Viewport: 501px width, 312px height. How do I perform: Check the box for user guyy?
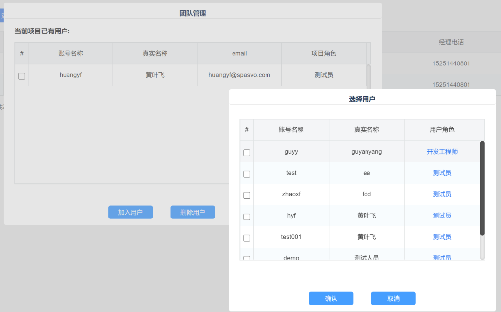coord(247,153)
